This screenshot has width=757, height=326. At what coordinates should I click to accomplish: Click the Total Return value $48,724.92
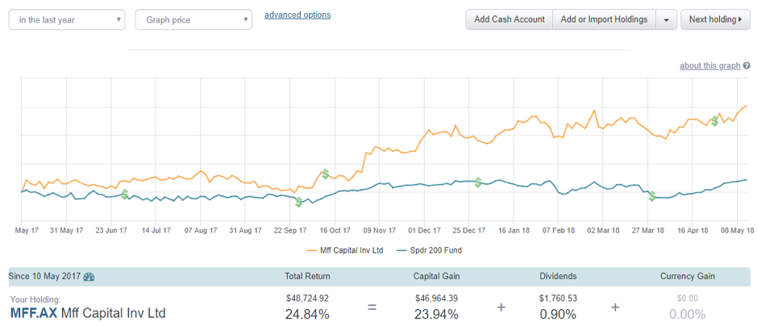pos(307,299)
